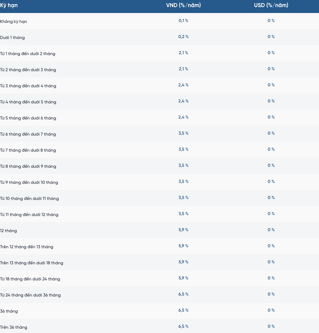Click the Kỳ hạn column header

[9, 5]
